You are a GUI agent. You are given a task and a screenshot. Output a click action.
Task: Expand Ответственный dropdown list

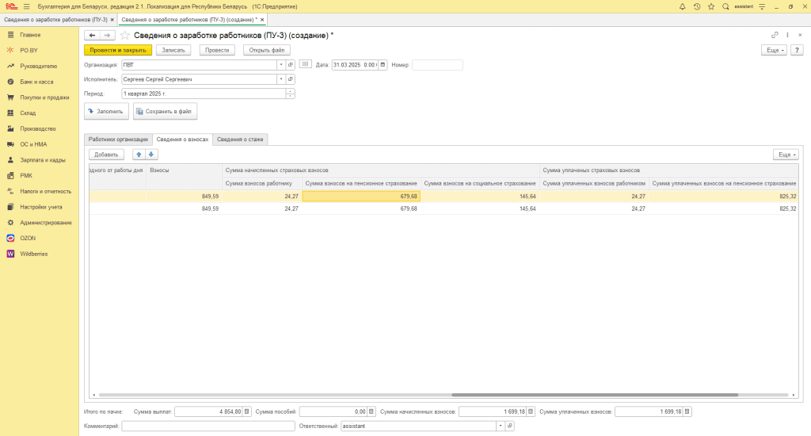point(501,426)
